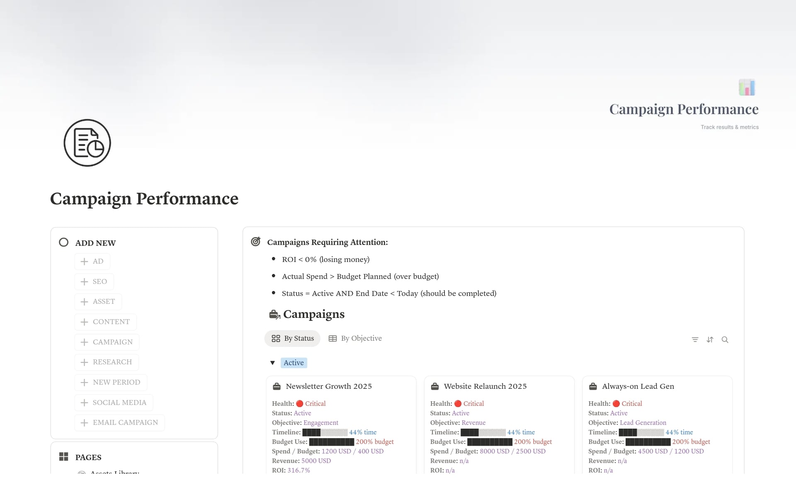Click the plus icon next to SOCIAL MEDIA

click(84, 403)
